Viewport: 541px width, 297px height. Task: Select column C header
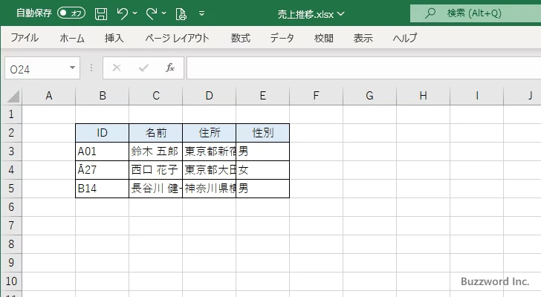(155, 96)
